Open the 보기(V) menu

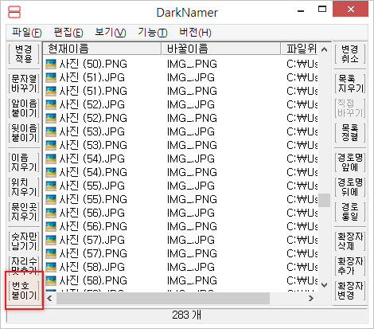(111, 33)
